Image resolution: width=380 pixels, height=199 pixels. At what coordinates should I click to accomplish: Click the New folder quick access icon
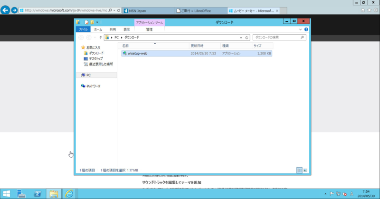tap(92, 22)
